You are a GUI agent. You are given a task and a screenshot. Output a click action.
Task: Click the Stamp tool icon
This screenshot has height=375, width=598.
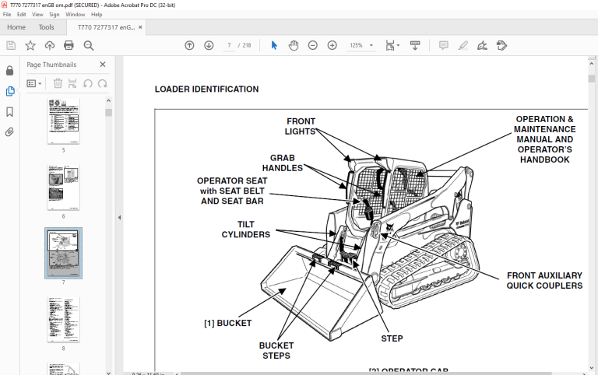[501, 46]
